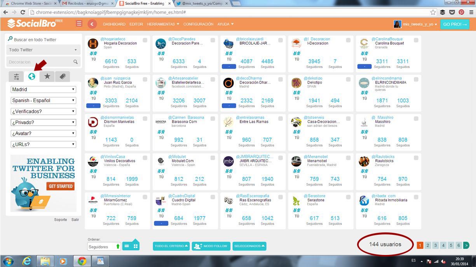Toggle ascending sort green arrow
The height and width of the screenshot is (267, 476).
click(x=118, y=246)
